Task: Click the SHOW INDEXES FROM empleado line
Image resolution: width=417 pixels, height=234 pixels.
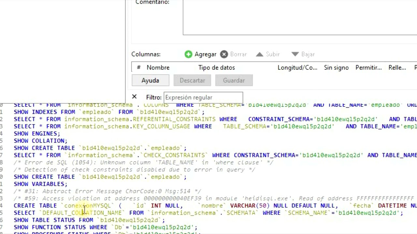Action: pos(109,112)
